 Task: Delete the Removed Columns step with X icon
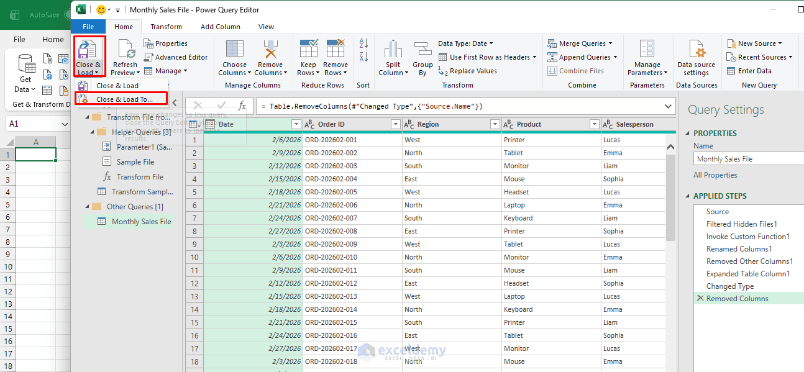(700, 299)
